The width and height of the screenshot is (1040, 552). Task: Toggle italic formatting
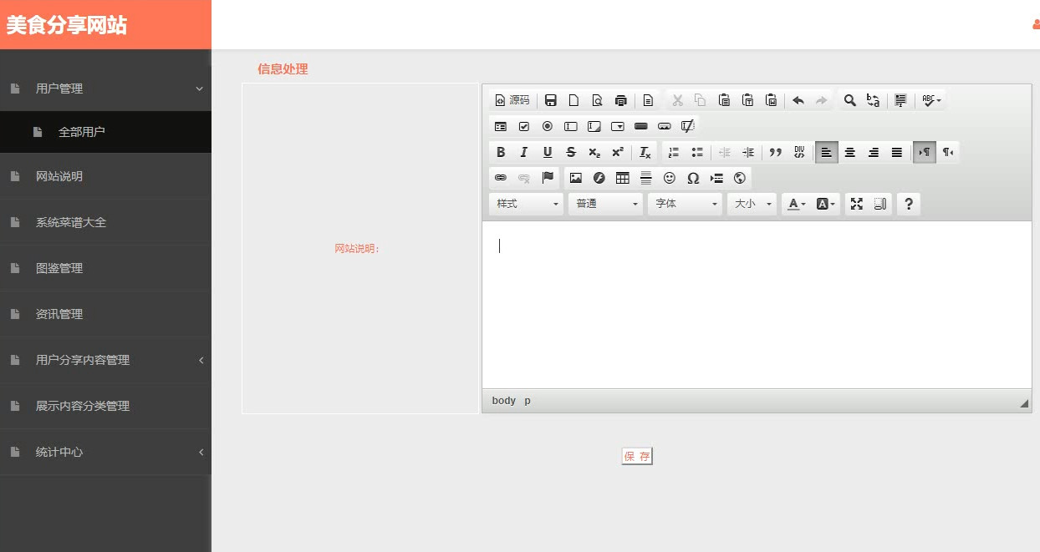524,152
